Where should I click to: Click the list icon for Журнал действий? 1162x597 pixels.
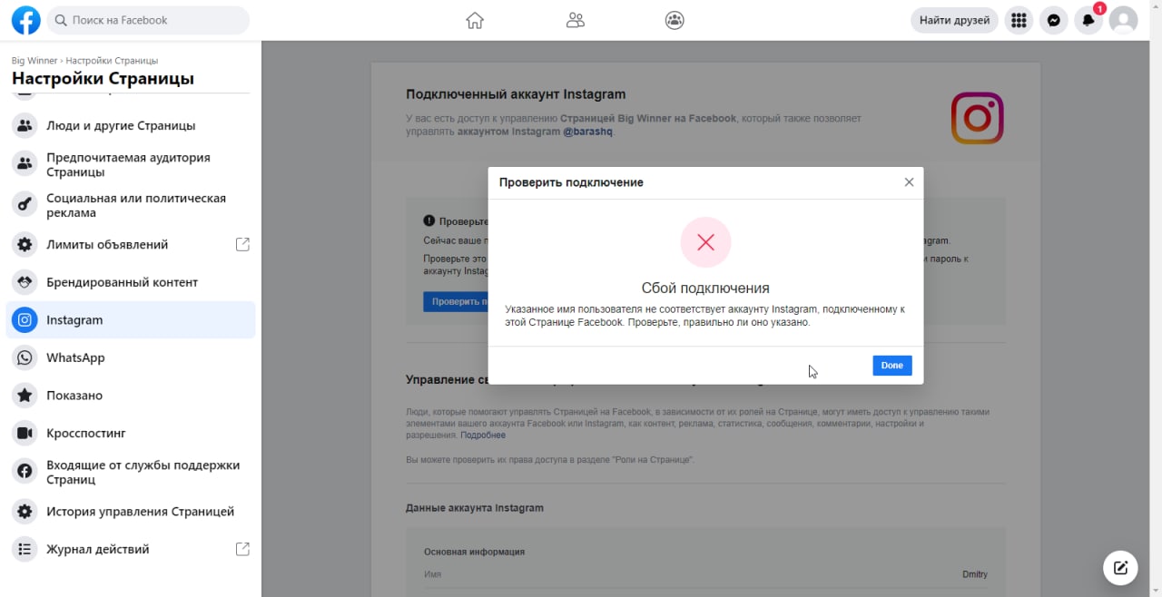coord(25,549)
